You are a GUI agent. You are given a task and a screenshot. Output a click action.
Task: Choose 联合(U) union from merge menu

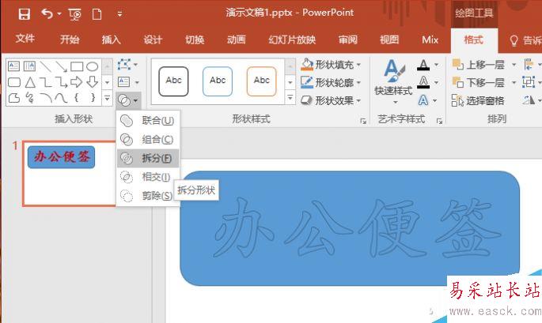click(x=148, y=121)
